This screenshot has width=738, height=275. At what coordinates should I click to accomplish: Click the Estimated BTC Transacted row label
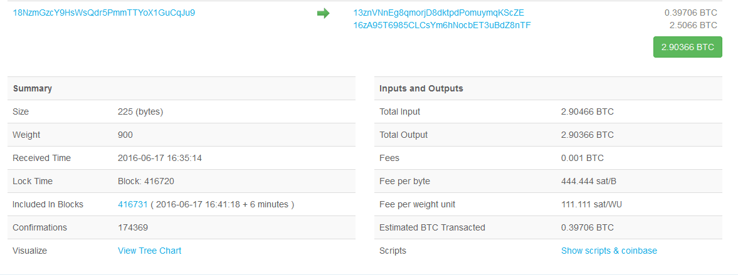tap(432, 227)
